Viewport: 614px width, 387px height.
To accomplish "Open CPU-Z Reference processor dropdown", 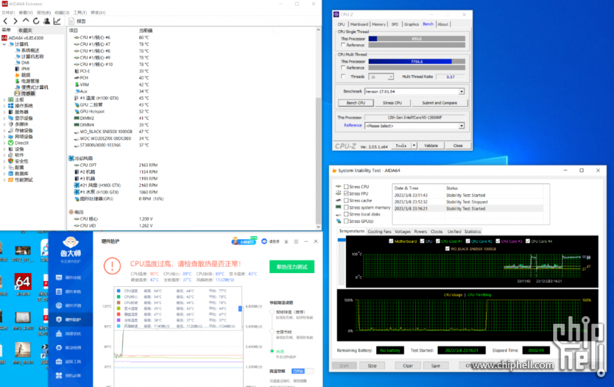I will coord(462,126).
